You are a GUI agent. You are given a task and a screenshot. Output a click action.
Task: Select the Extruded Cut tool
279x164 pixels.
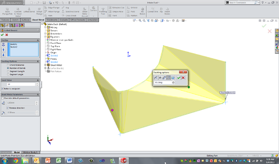116,8
